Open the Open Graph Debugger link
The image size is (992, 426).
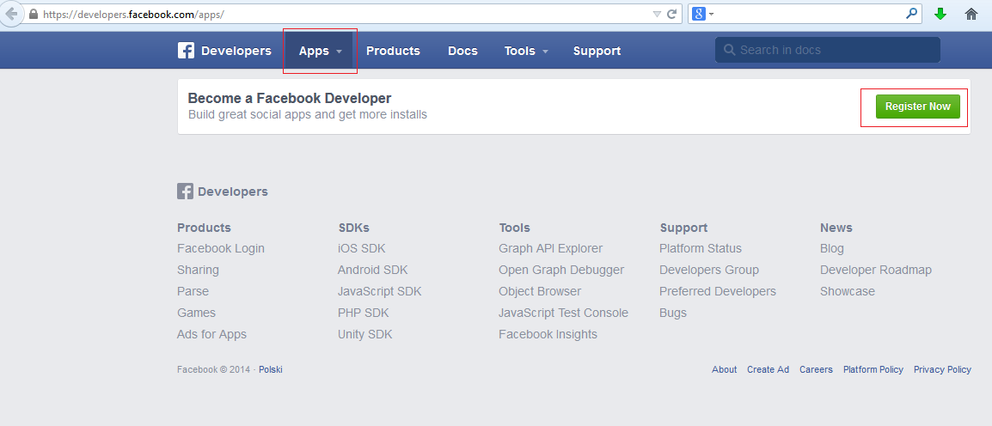(561, 270)
